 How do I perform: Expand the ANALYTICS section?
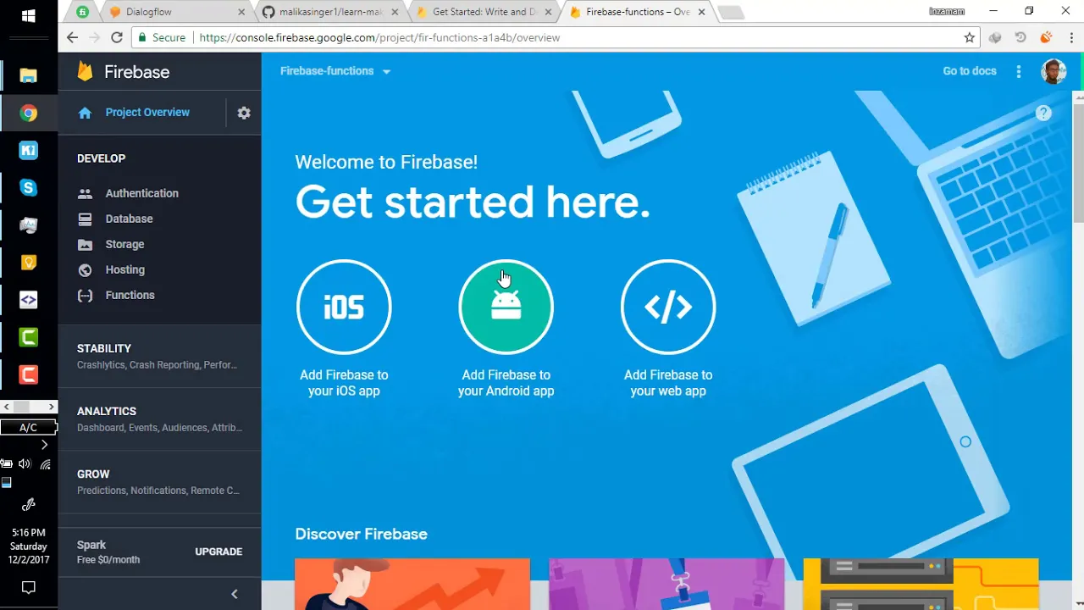[159, 419]
